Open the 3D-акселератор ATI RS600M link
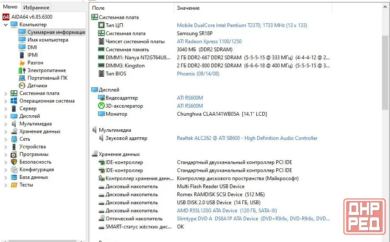Viewport: 390px width, 242px height. coord(190,106)
